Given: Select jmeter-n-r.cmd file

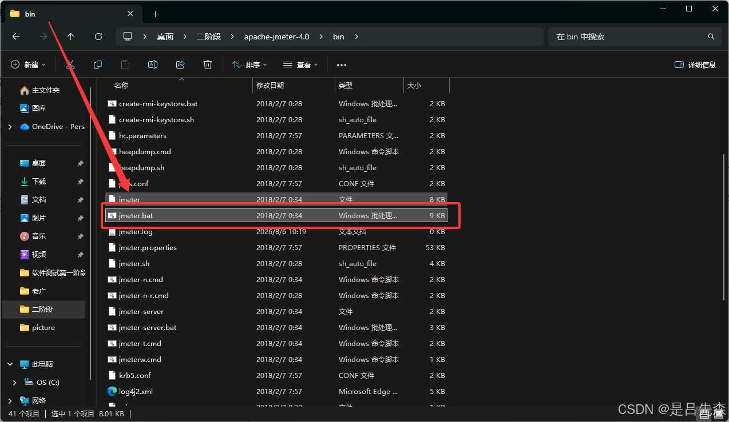Looking at the screenshot, I should (x=276, y=296).
